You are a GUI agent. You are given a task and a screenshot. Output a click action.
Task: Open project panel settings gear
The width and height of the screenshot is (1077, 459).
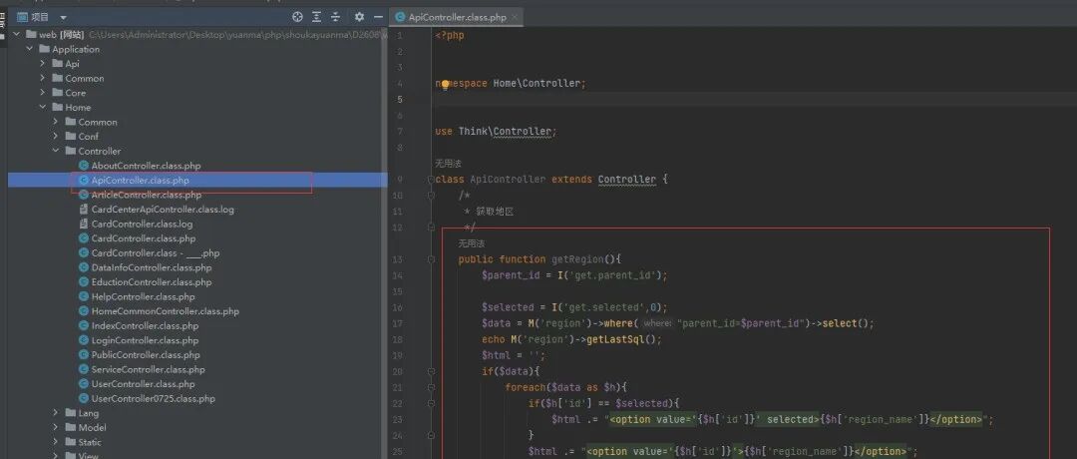tap(359, 17)
